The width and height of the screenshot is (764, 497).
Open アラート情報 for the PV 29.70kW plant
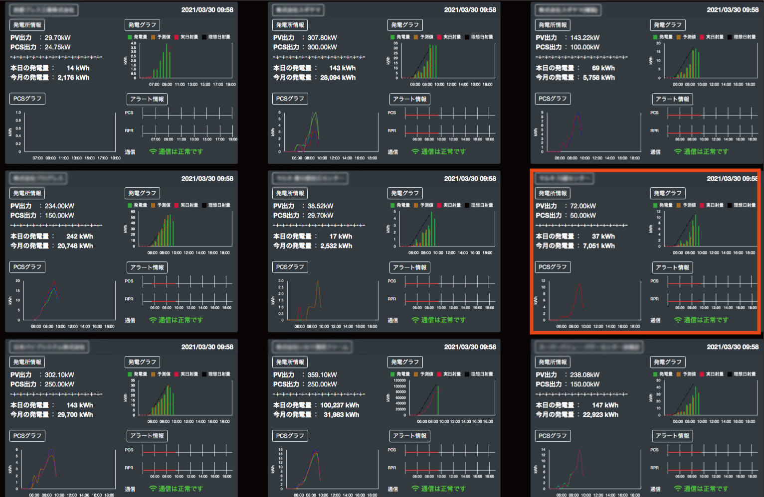tap(147, 99)
